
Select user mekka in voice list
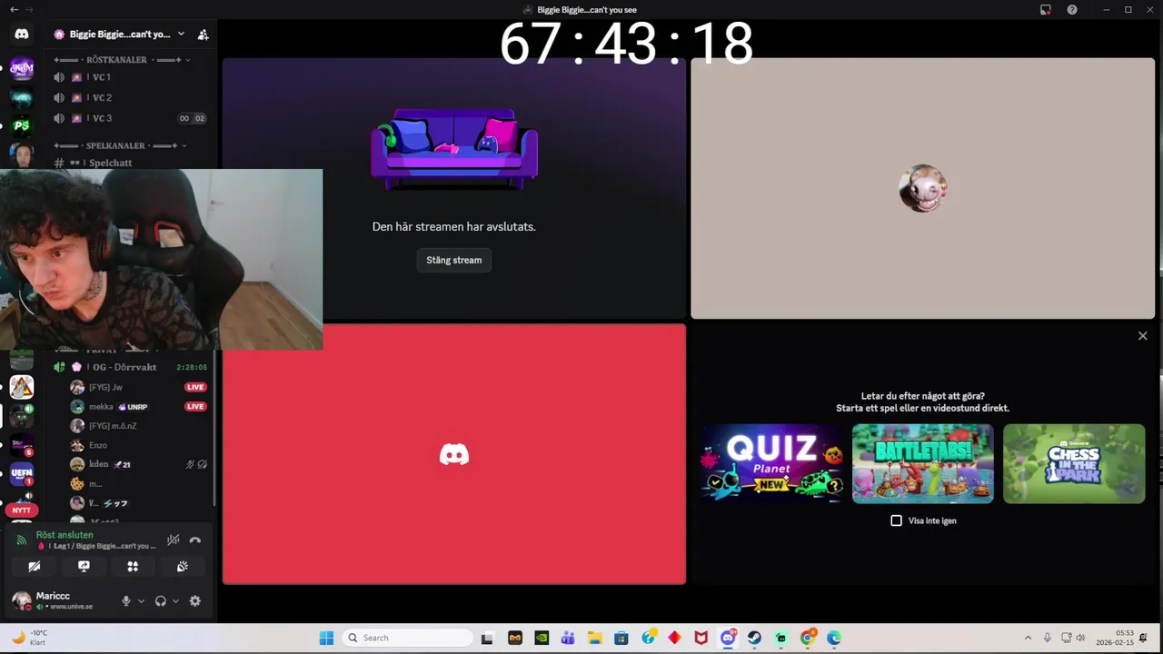(x=139, y=406)
